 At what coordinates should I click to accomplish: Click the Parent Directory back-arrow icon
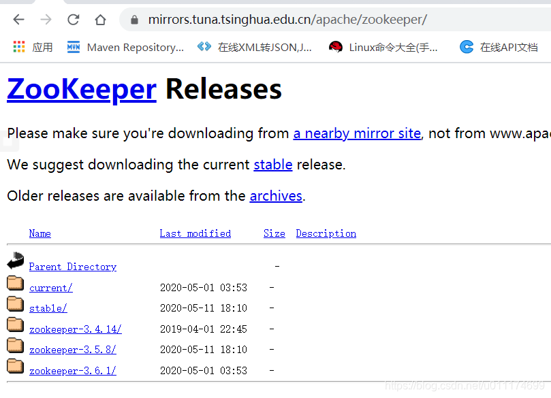tap(16, 260)
